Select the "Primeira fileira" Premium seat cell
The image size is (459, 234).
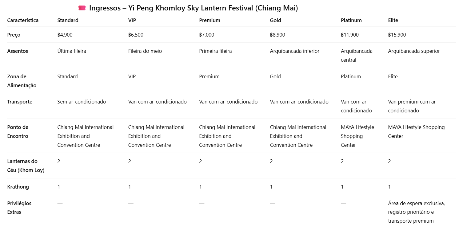(215, 51)
